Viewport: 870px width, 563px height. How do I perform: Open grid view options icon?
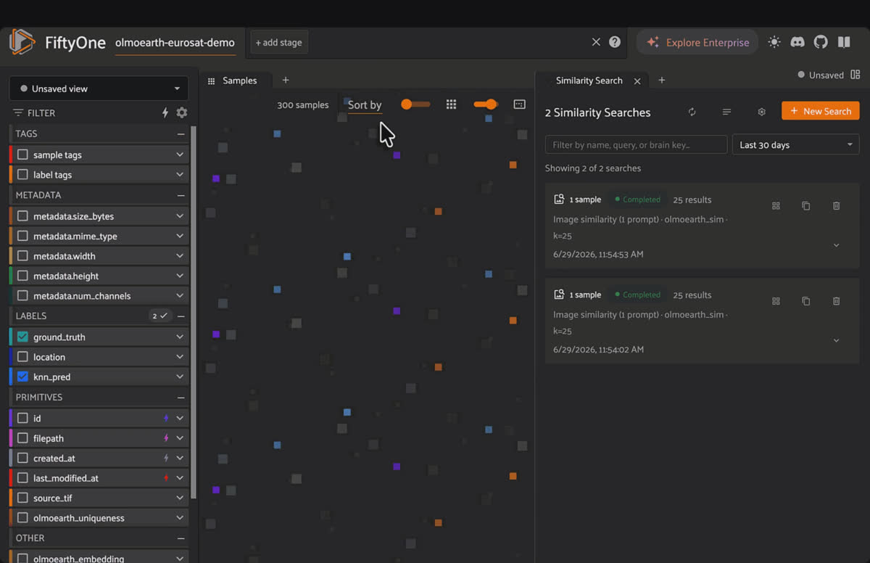[x=451, y=104]
